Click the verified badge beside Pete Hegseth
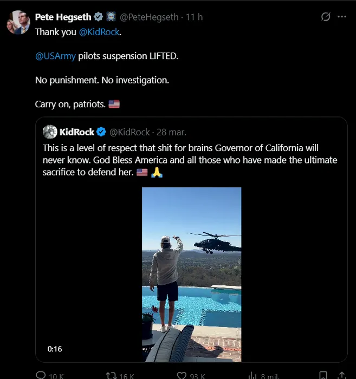 pyautogui.click(x=98, y=17)
